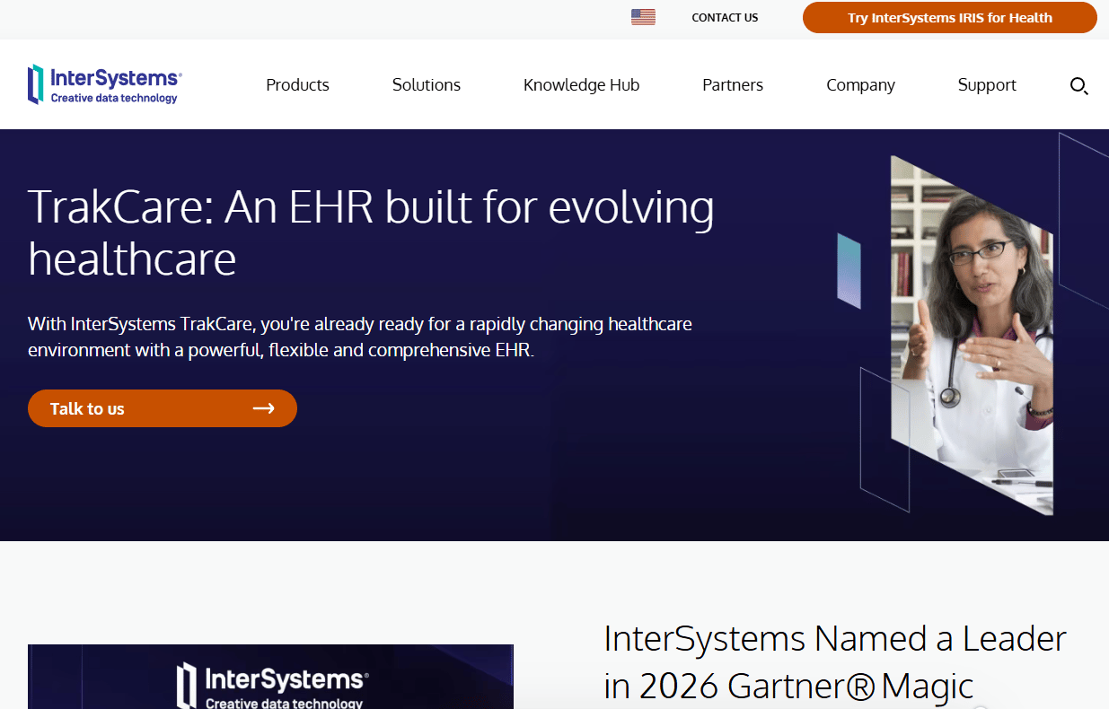Click the InterSystems logo in the header
The image size is (1109, 709).
click(105, 84)
